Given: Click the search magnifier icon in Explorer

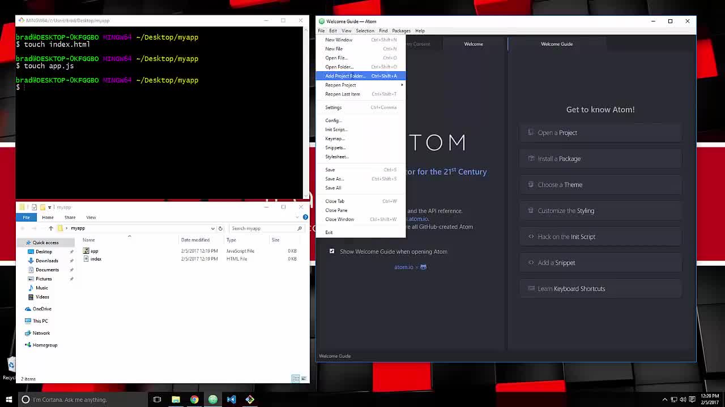Looking at the screenshot, I should point(299,228).
